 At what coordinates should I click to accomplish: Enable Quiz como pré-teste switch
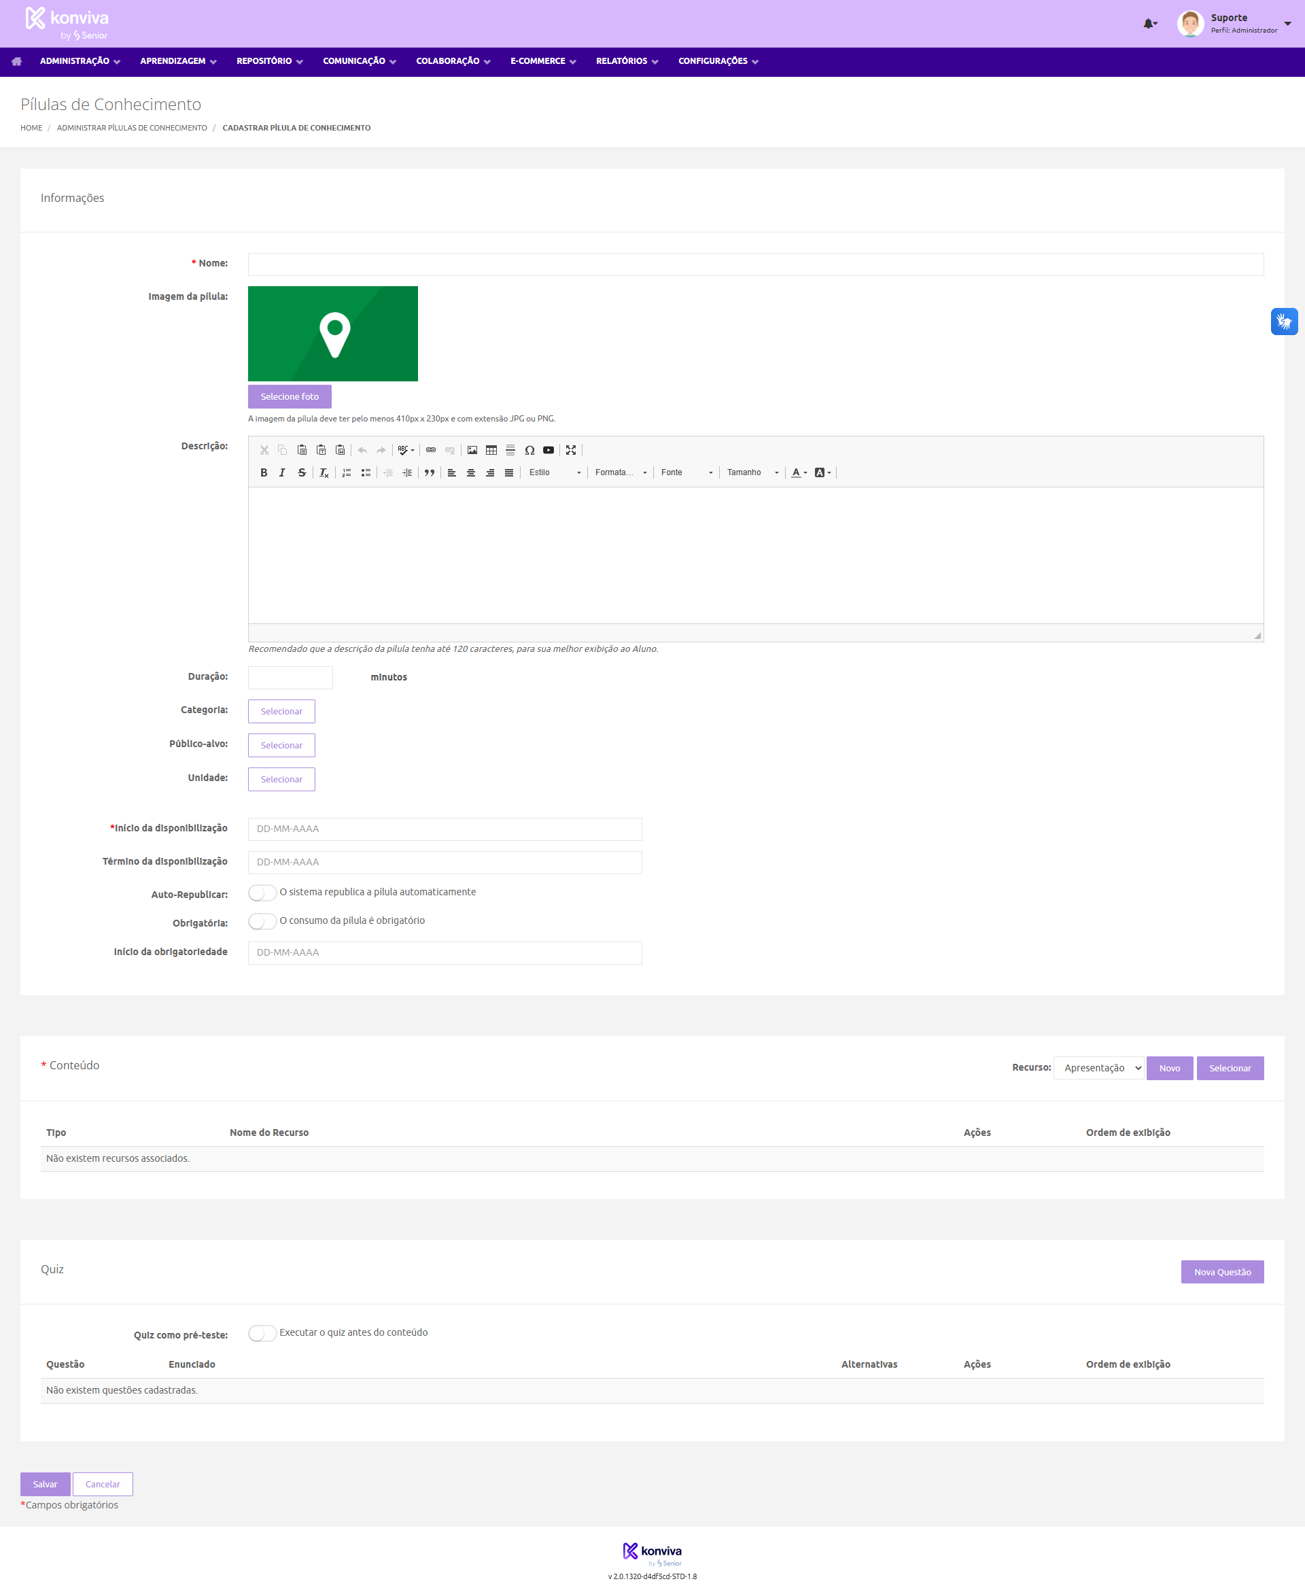click(262, 1333)
